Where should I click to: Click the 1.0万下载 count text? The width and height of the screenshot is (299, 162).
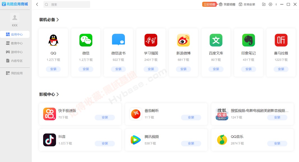pos(65,143)
